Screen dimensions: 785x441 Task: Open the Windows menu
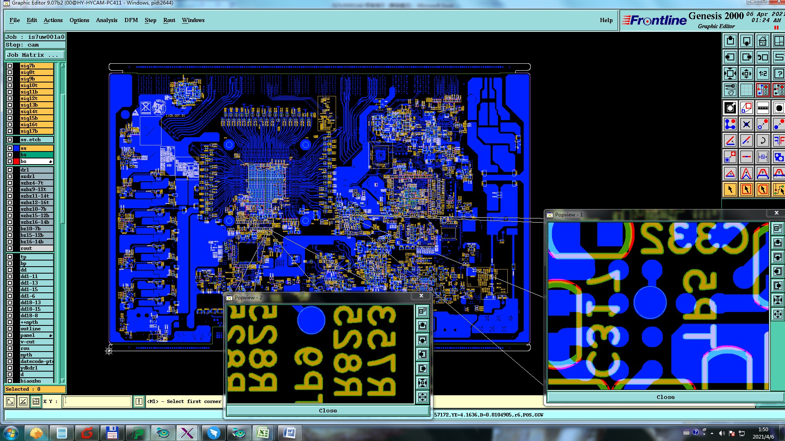pyautogui.click(x=193, y=20)
